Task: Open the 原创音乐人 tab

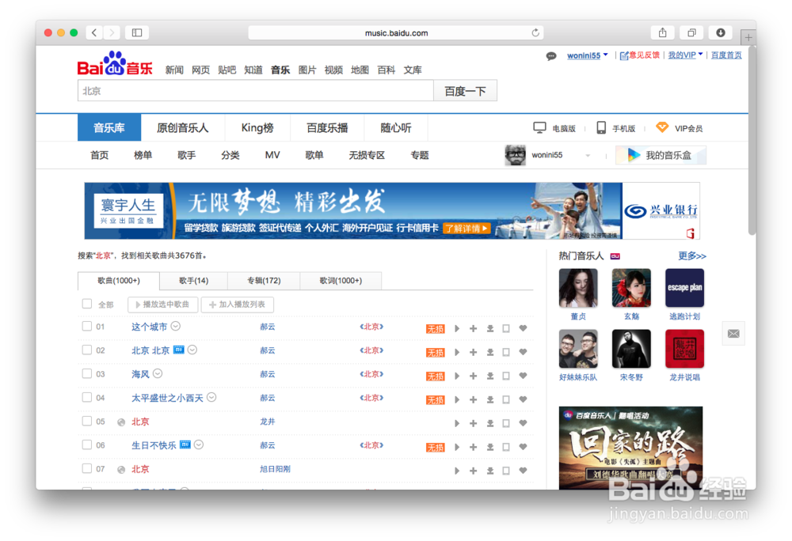Action: (182, 127)
